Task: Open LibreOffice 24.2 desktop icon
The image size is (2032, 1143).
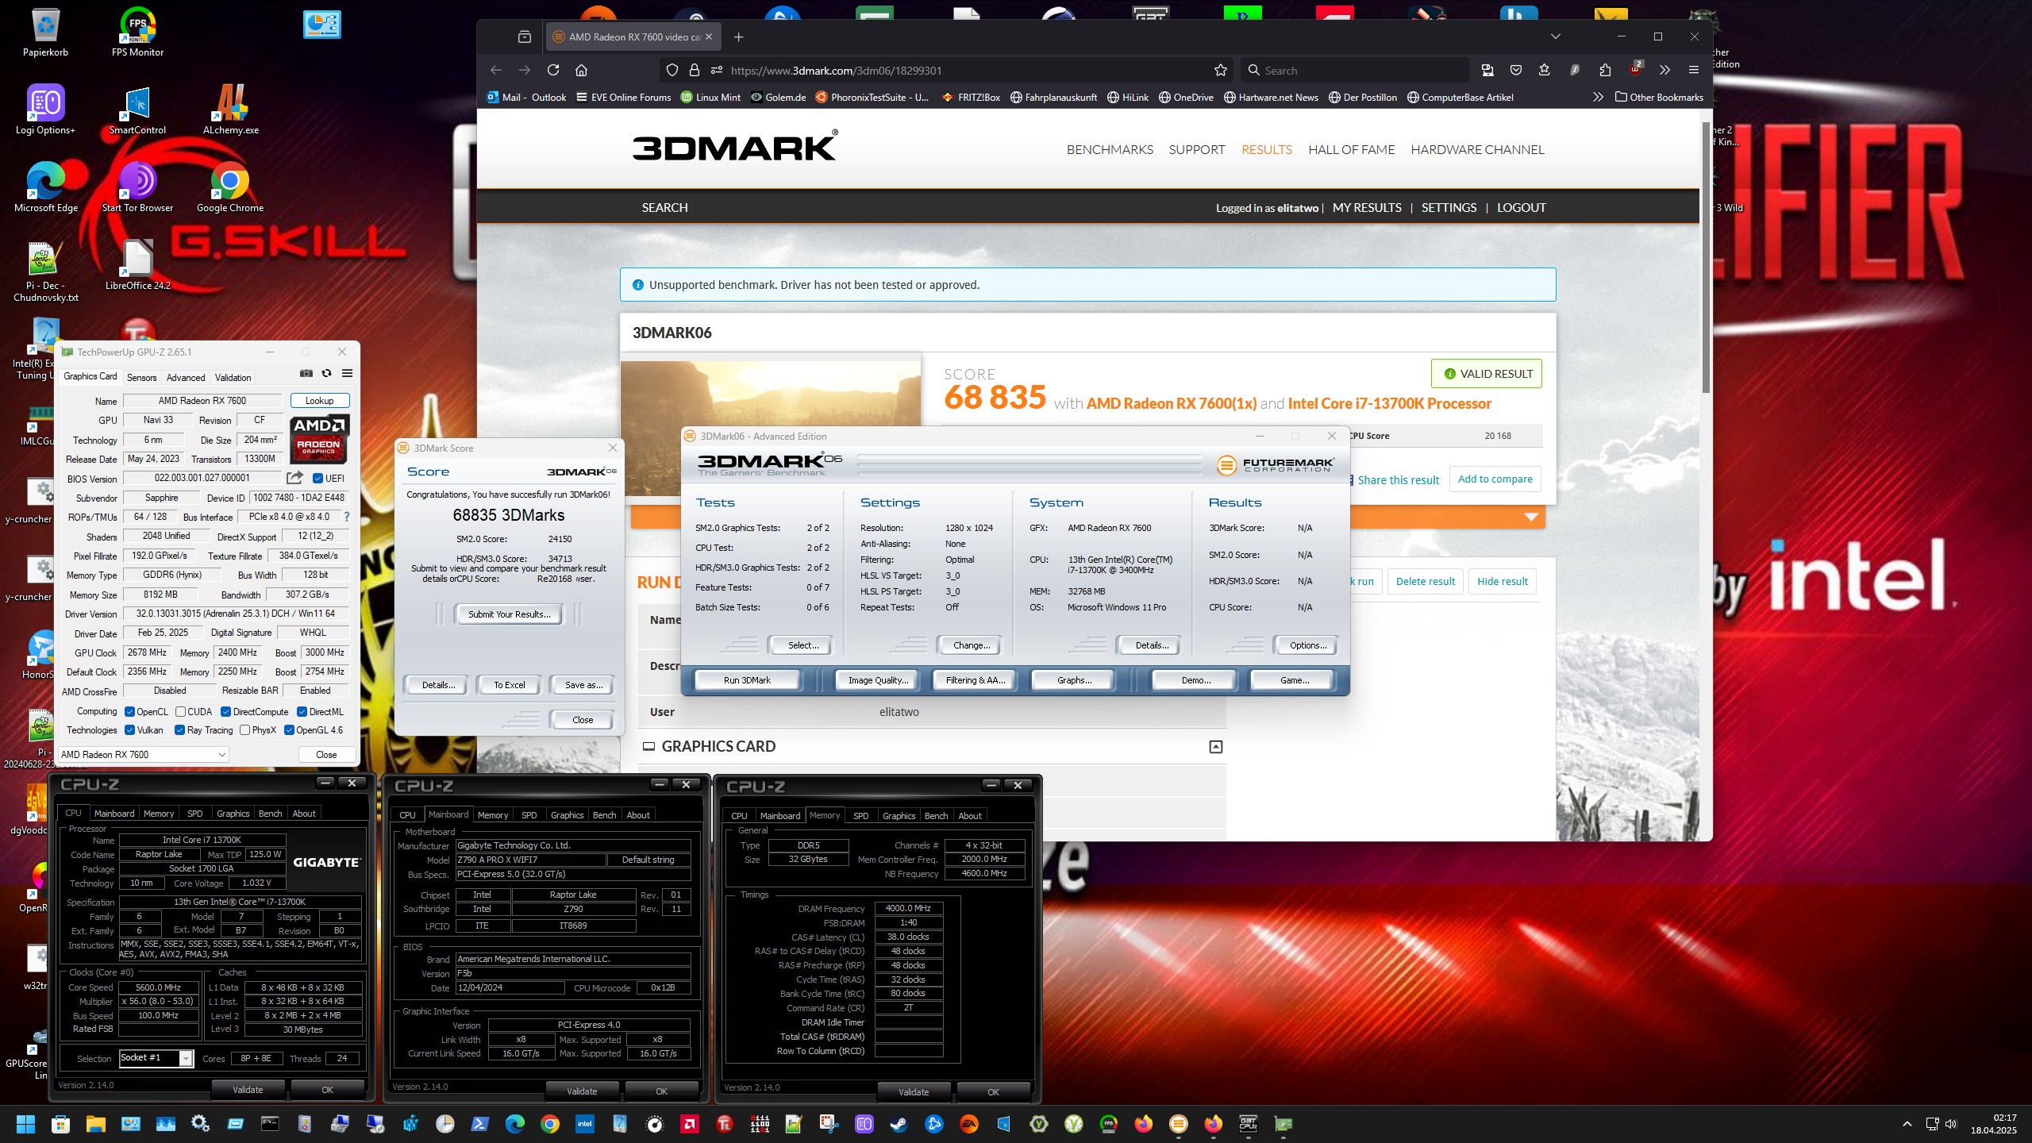Action: click(x=137, y=265)
